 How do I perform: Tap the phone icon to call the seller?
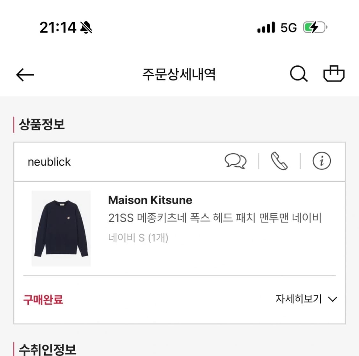point(279,161)
